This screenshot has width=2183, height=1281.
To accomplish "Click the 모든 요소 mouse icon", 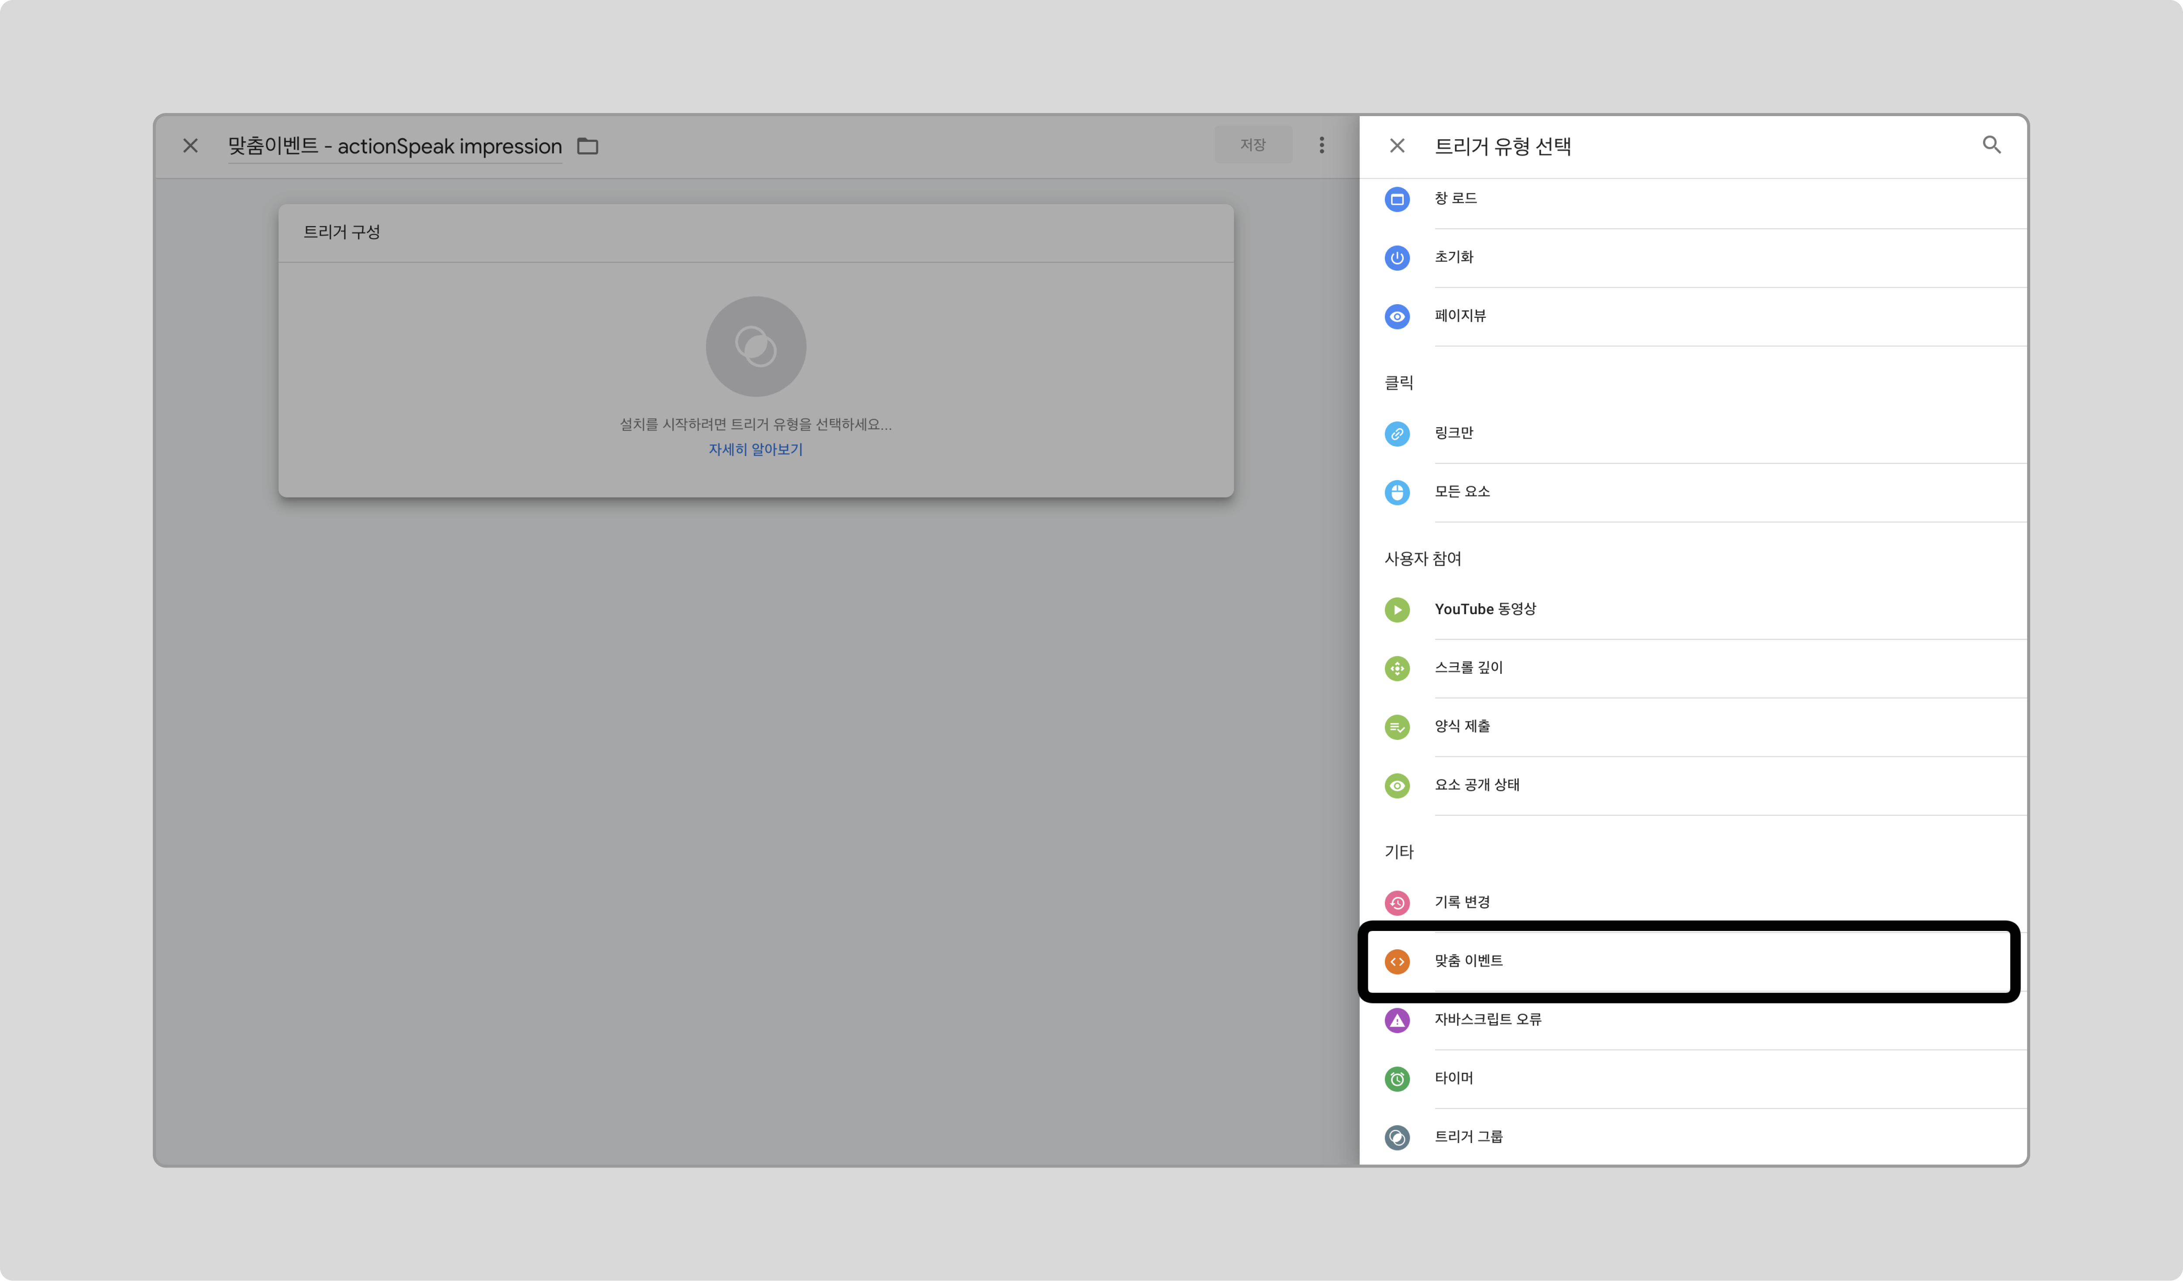I will pyautogui.click(x=1396, y=493).
